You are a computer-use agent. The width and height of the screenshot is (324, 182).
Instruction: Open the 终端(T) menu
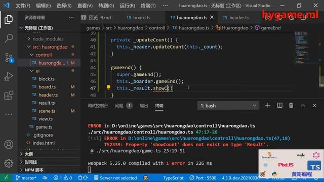point(148,6)
